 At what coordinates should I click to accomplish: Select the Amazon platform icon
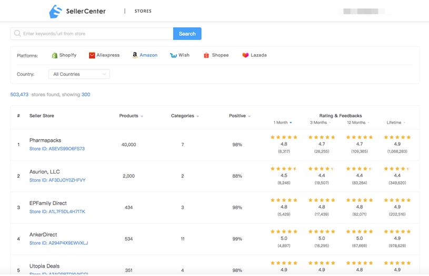[135, 55]
